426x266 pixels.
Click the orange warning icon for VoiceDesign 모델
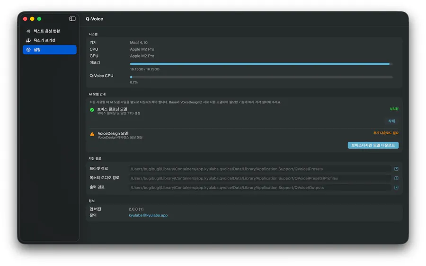[92, 134]
